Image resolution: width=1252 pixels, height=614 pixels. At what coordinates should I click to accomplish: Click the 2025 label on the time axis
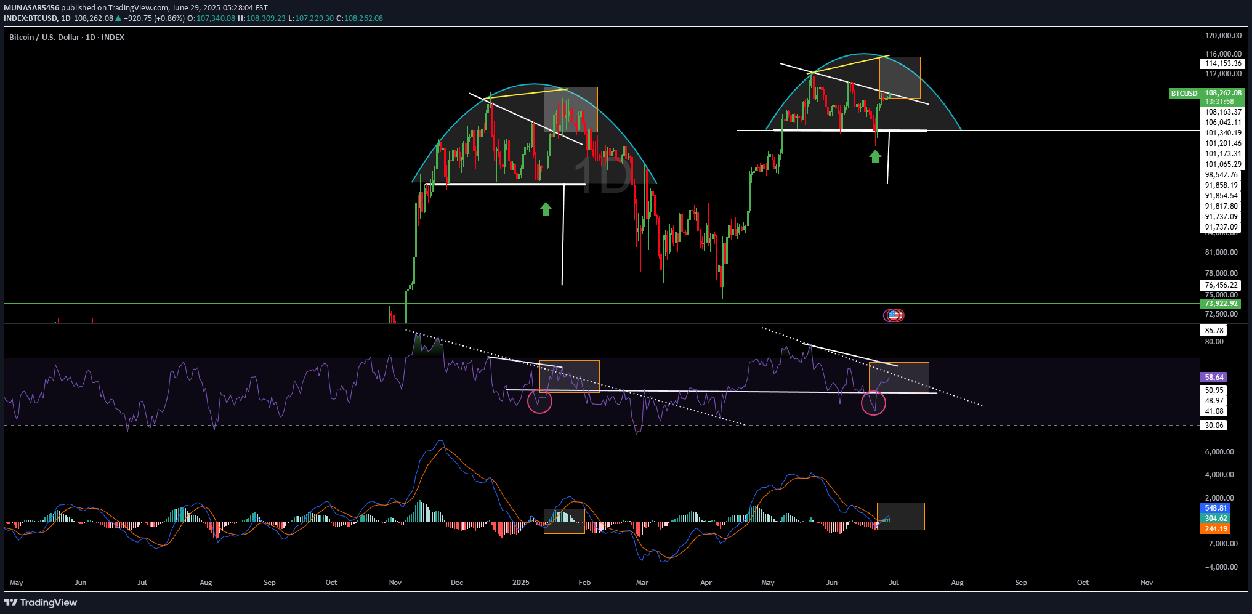coord(521,583)
